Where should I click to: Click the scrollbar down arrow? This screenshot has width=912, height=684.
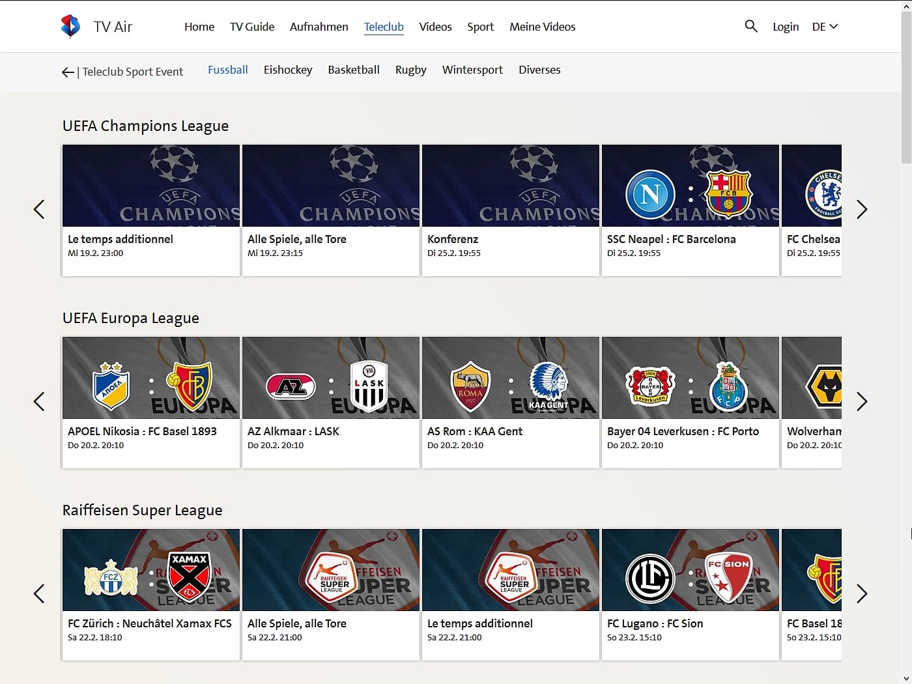[906, 678]
